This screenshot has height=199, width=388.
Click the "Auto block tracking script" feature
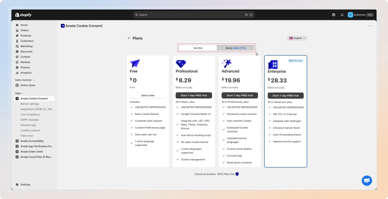point(196,135)
